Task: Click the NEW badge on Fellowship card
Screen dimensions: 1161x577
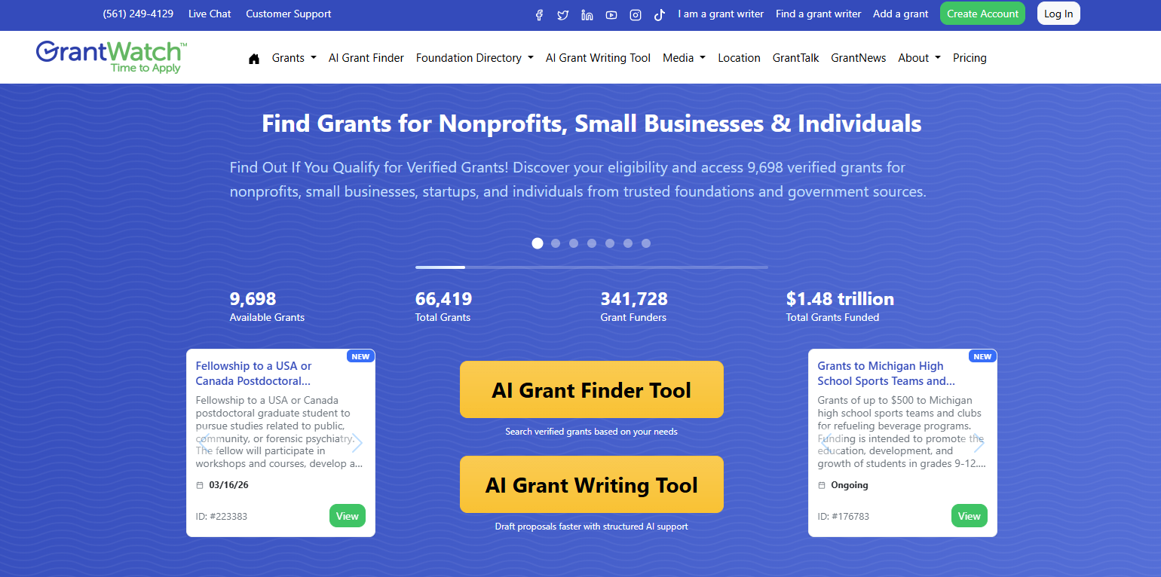Action: (360, 356)
